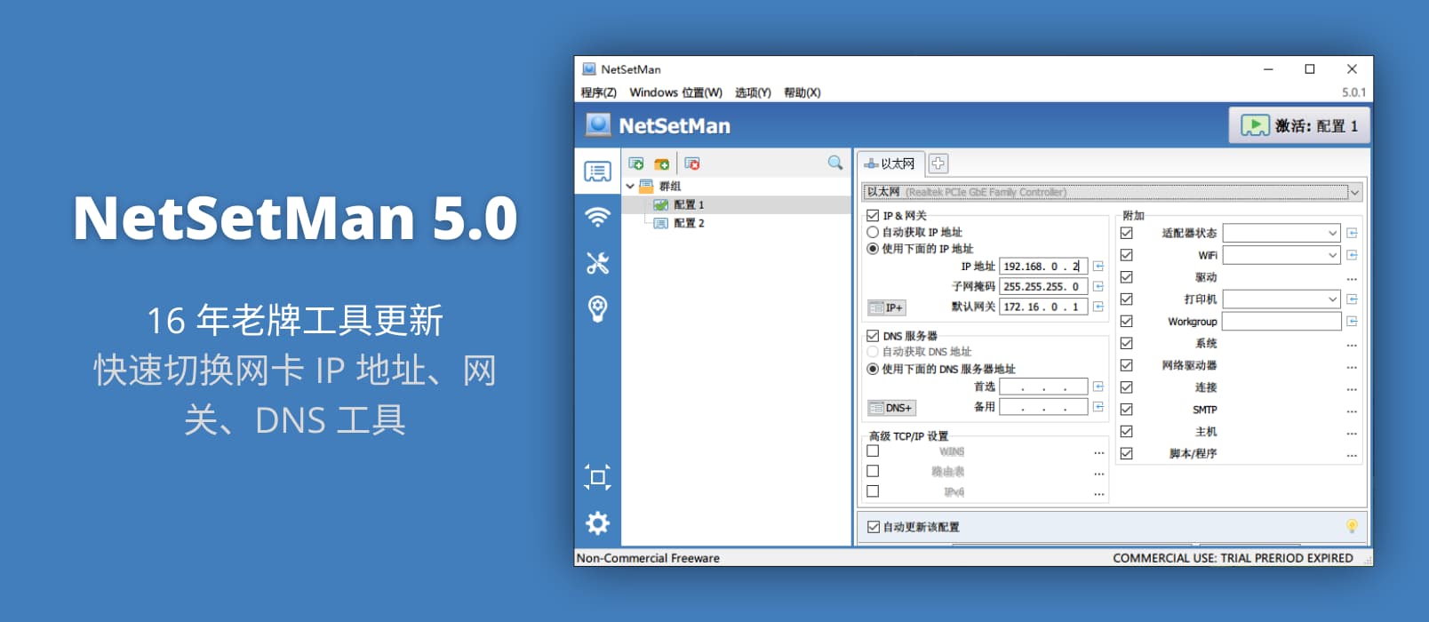The width and height of the screenshot is (1429, 622).
Task: Switch to compact mode sidebar icon
Action: pyautogui.click(x=597, y=477)
